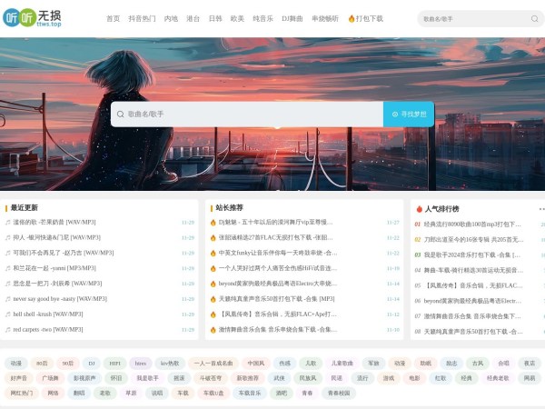Image resolution: width=545 pixels, height=409 pixels.
Task: Select the 中国风 tag
Action: pyautogui.click(x=255, y=363)
